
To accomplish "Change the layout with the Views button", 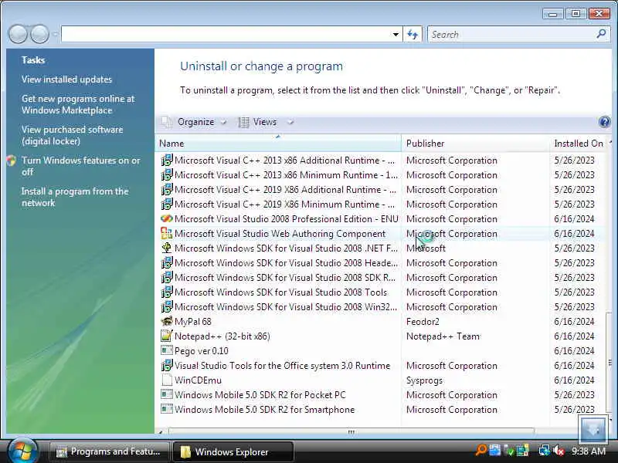I will pyautogui.click(x=258, y=122).
